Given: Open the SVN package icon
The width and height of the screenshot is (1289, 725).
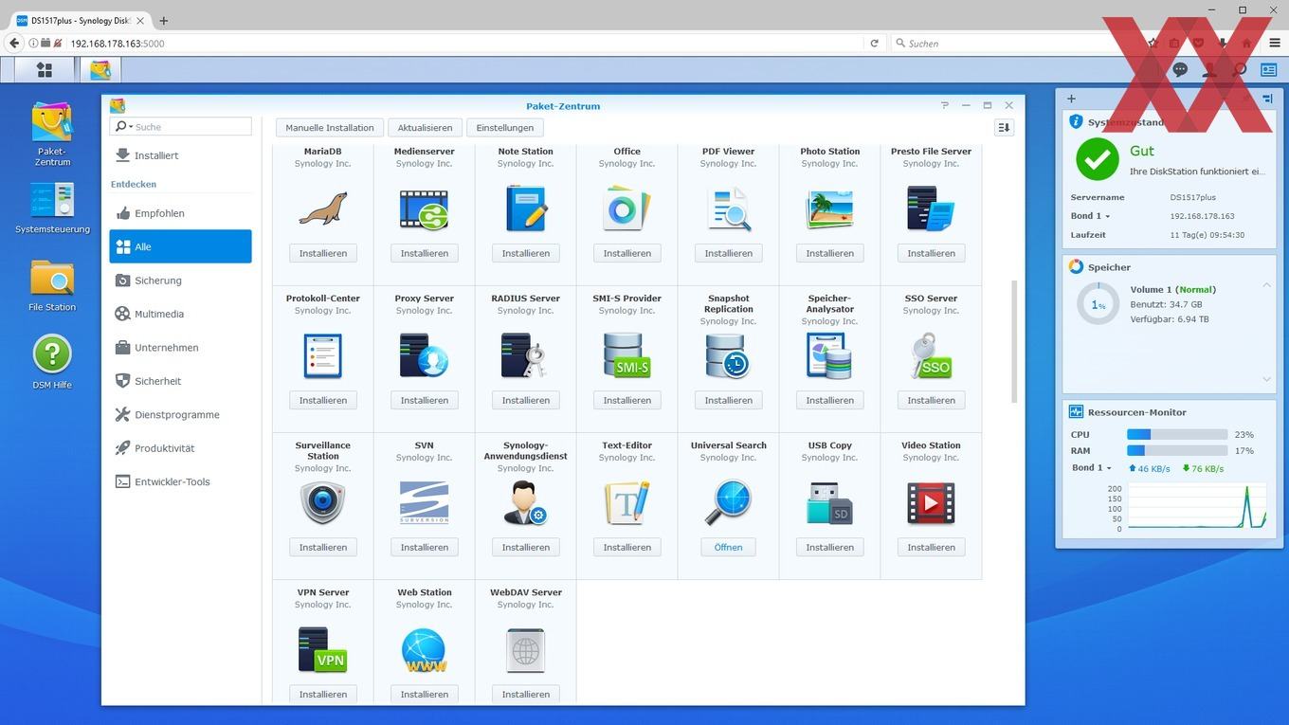Looking at the screenshot, I should coord(424,502).
